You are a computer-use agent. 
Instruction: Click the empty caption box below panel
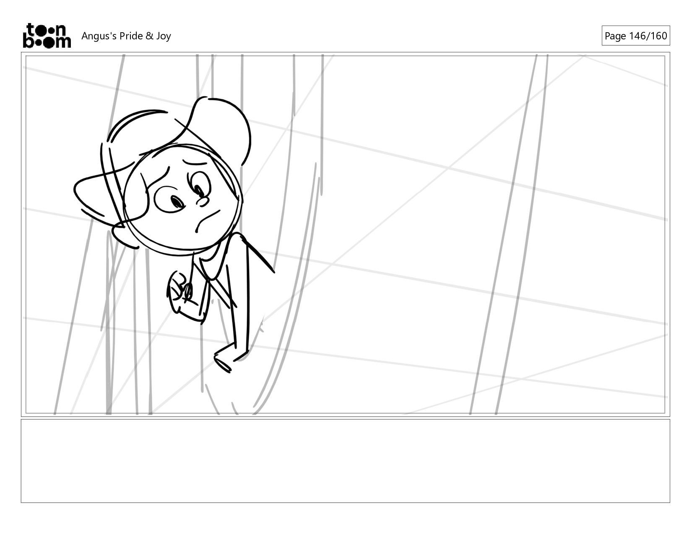point(345,461)
